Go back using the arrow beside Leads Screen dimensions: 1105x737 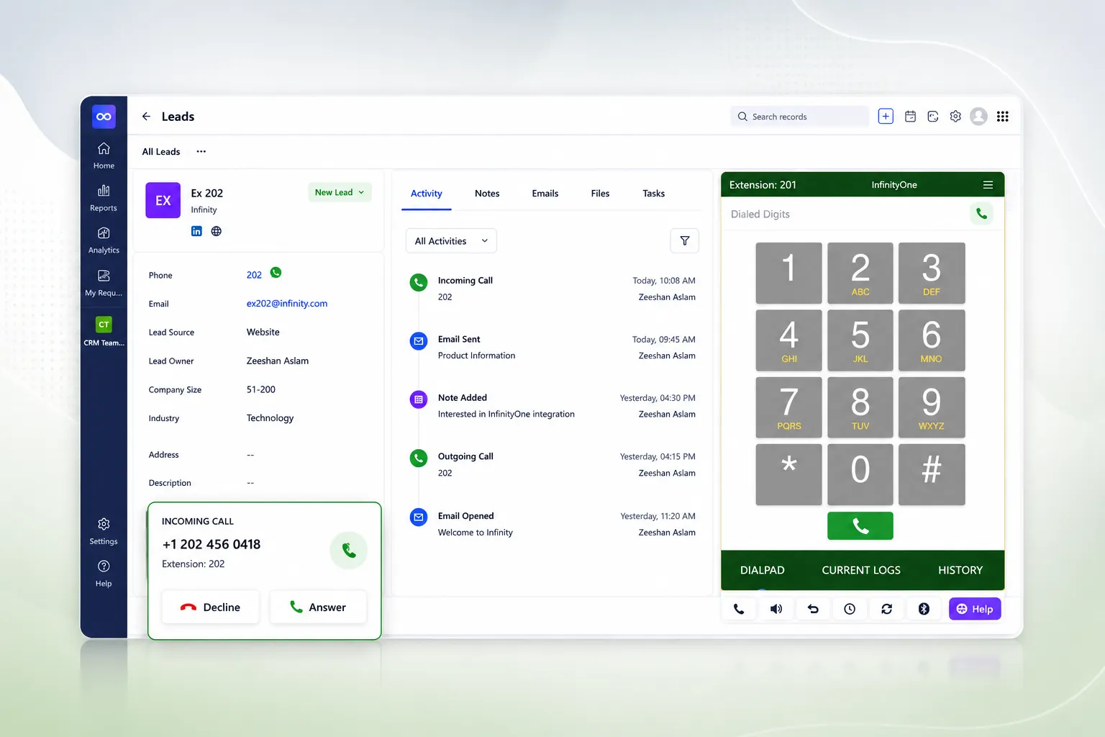(146, 117)
